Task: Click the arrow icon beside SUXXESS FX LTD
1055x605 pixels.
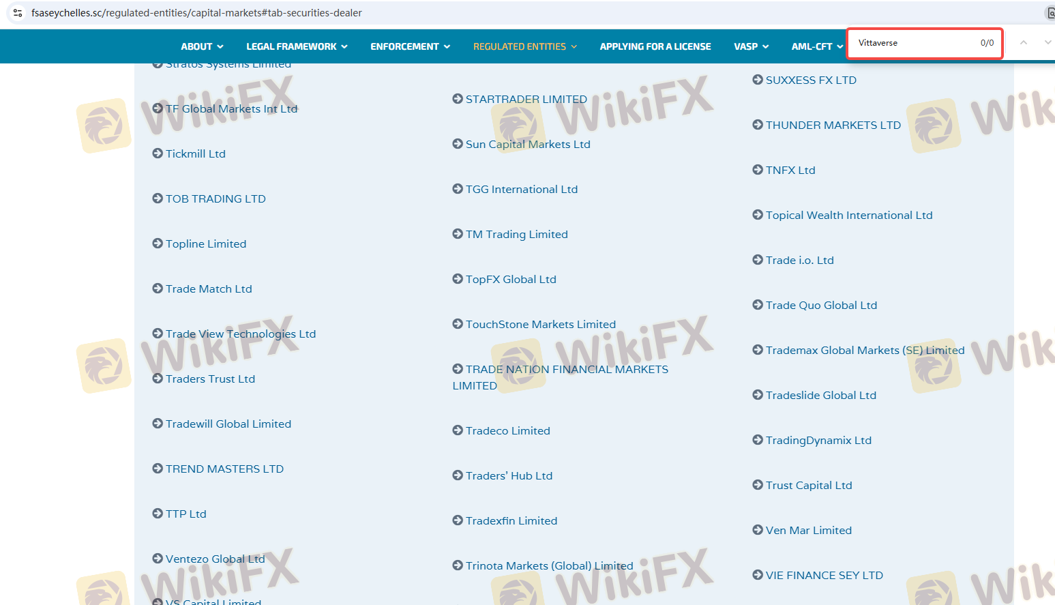Action: tap(758, 80)
